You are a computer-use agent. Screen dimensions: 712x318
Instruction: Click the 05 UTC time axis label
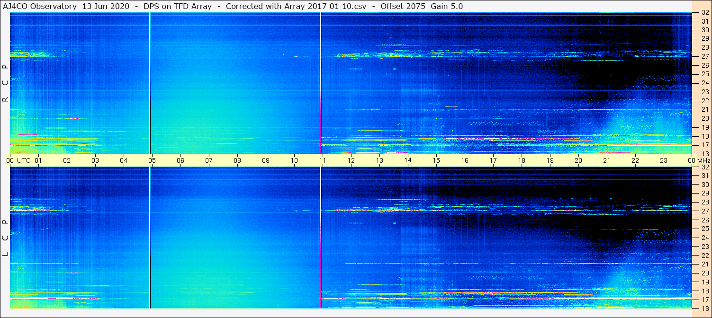(x=152, y=160)
